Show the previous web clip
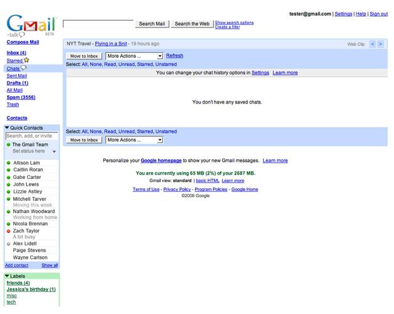Screen dimensions: 394x314 372,44
